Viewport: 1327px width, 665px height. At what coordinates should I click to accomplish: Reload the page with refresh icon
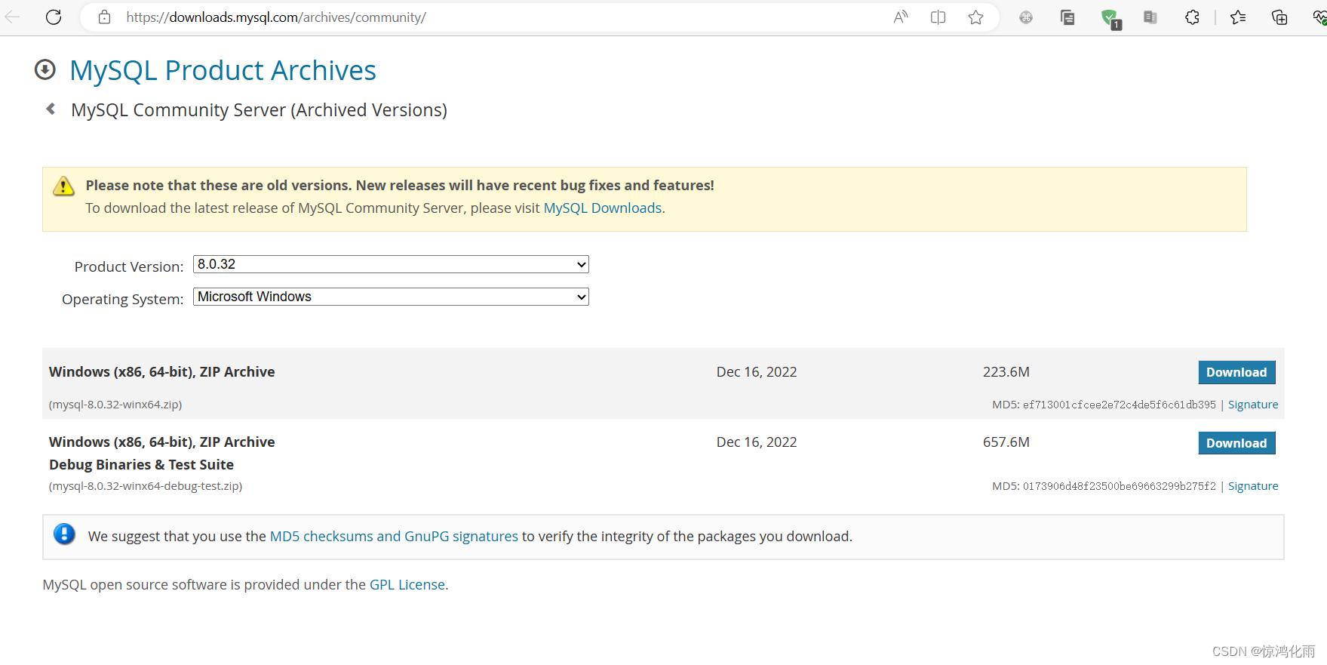point(54,17)
